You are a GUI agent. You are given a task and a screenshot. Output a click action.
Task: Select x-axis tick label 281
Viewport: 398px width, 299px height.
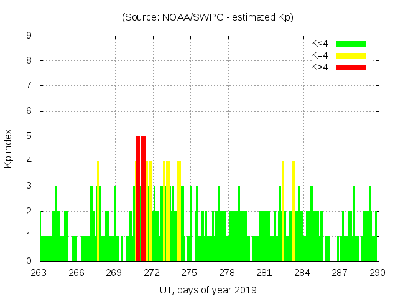coord(264,273)
